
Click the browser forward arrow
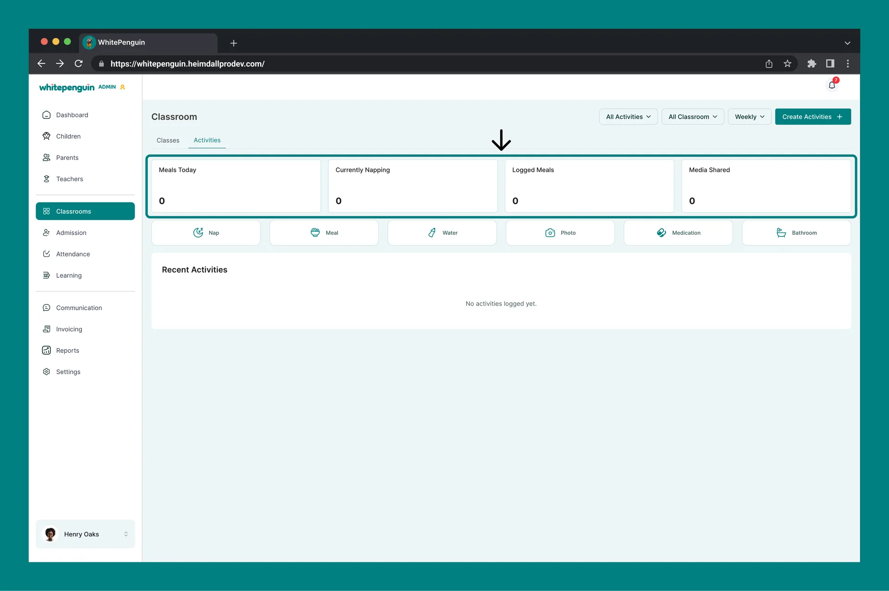[x=60, y=63]
